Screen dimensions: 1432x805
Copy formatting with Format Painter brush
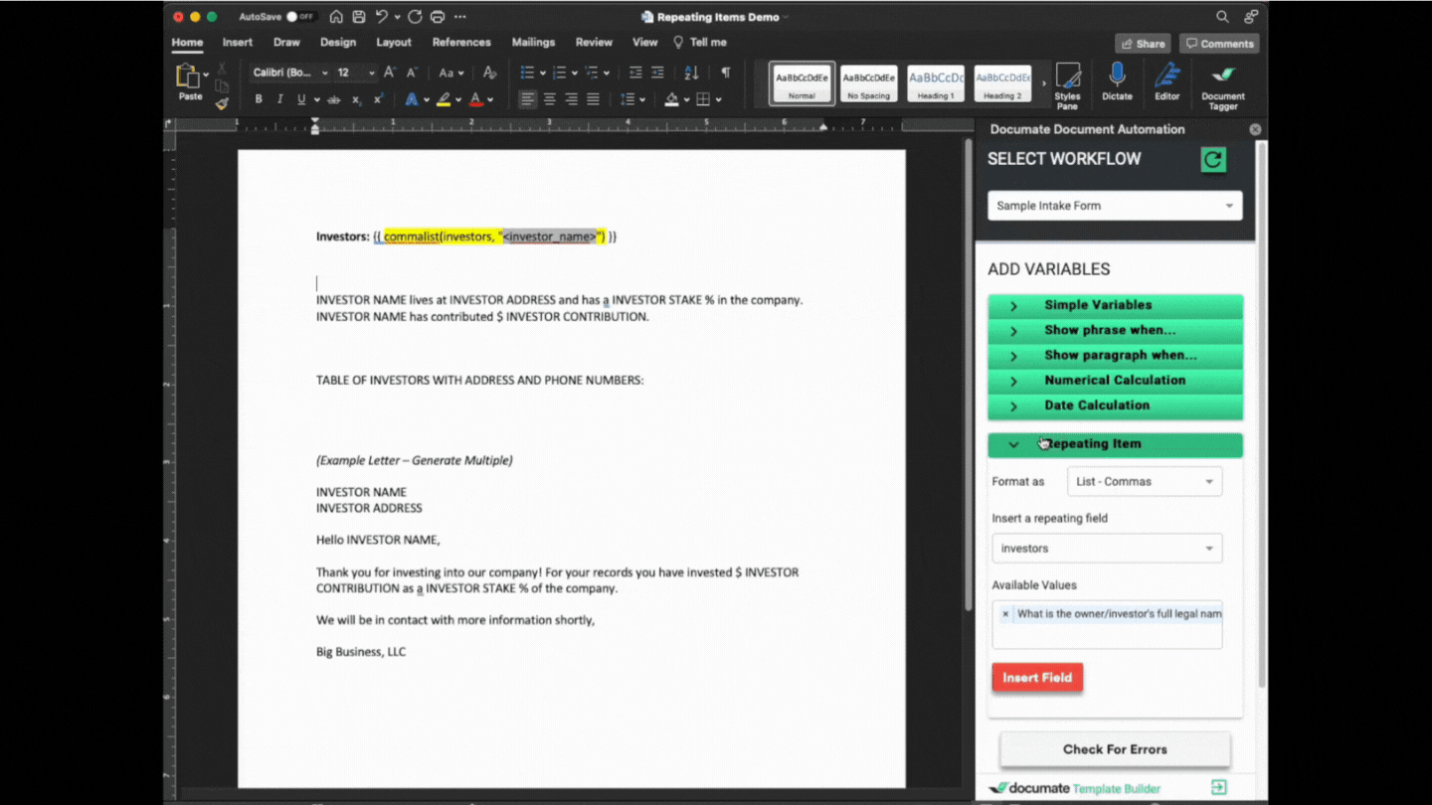(222, 103)
